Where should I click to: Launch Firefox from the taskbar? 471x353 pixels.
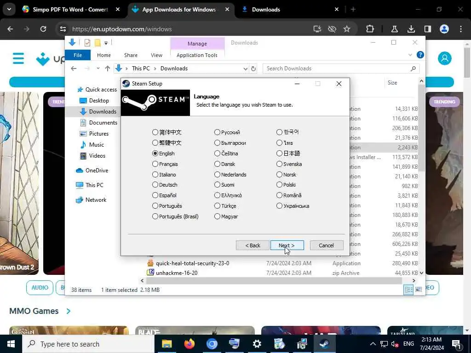[189, 344]
